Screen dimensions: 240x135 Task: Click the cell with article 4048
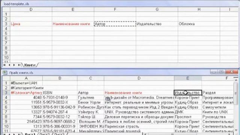click(26, 97)
